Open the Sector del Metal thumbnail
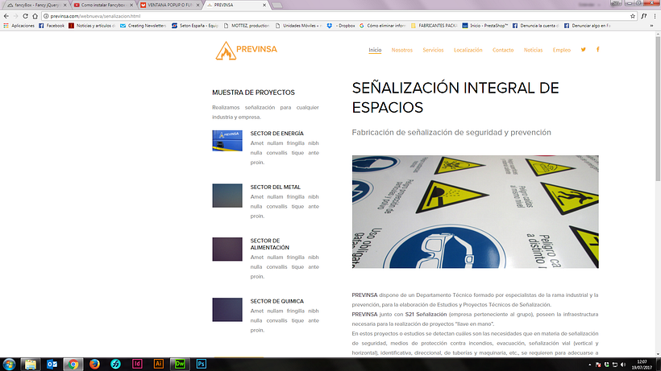The height and width of the screenshot is (371, 661). (x=227, y=196)
